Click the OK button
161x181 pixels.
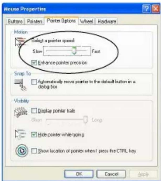tap(79, 174)
